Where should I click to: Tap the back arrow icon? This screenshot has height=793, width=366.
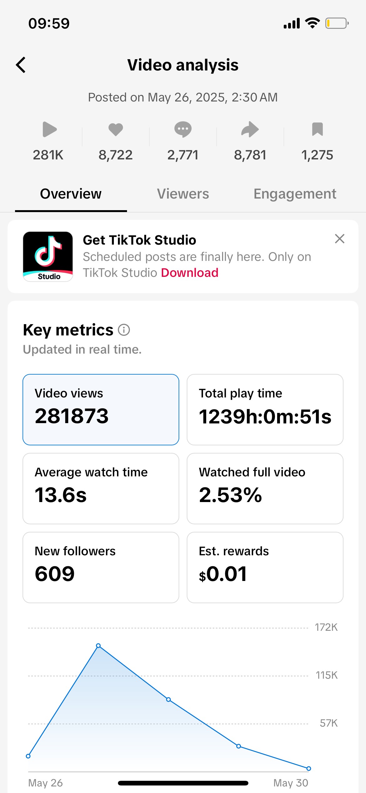click(x=21, y=65)
